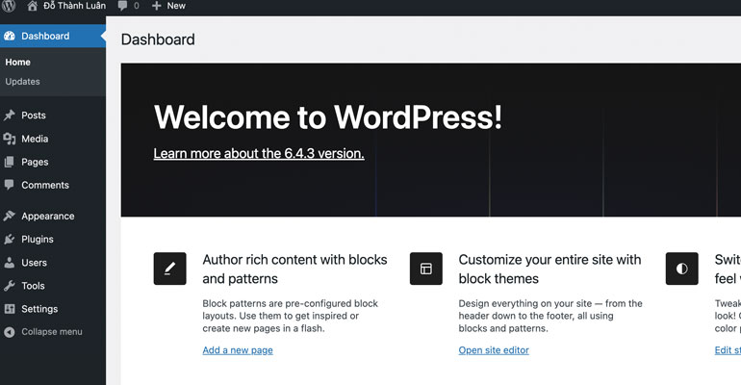The width and height of the screenshot is (741, 385).
Task: Click the Pages icon in the sidebar
Action: 10,162
